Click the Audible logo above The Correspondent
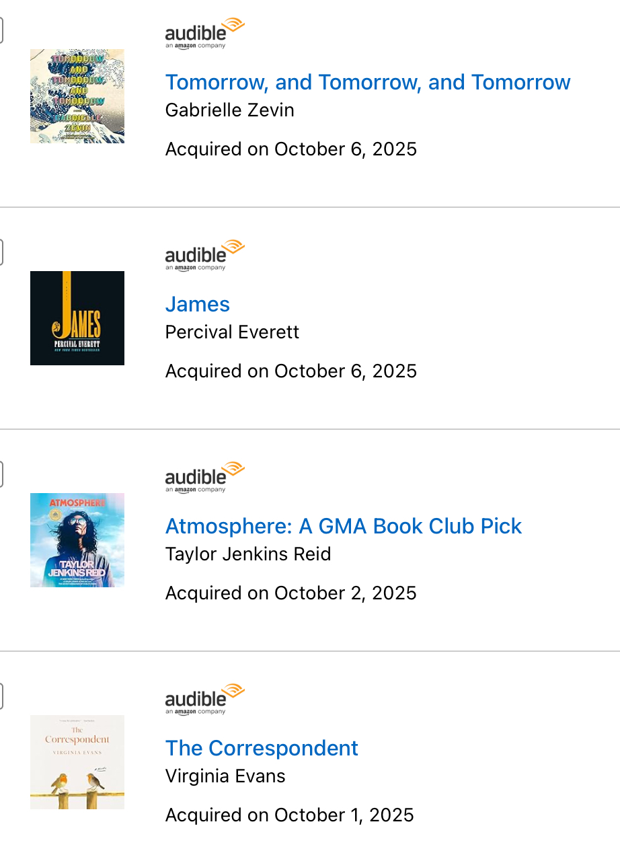 click(204, 700)
